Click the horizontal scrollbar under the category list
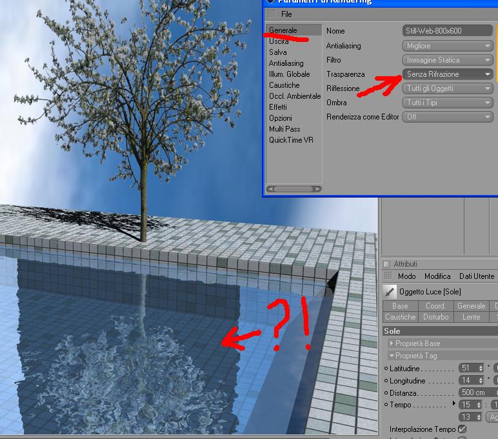498x439 pixels. click(294, 189)
